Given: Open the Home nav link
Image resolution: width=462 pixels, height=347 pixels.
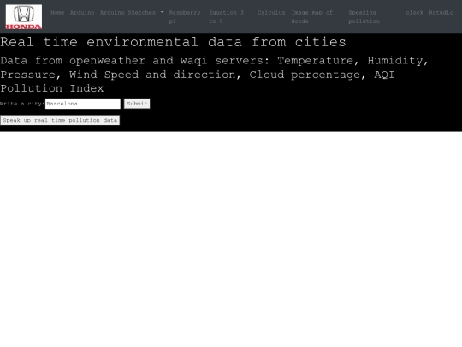Looking at the screenshot, I should point(57,13).
